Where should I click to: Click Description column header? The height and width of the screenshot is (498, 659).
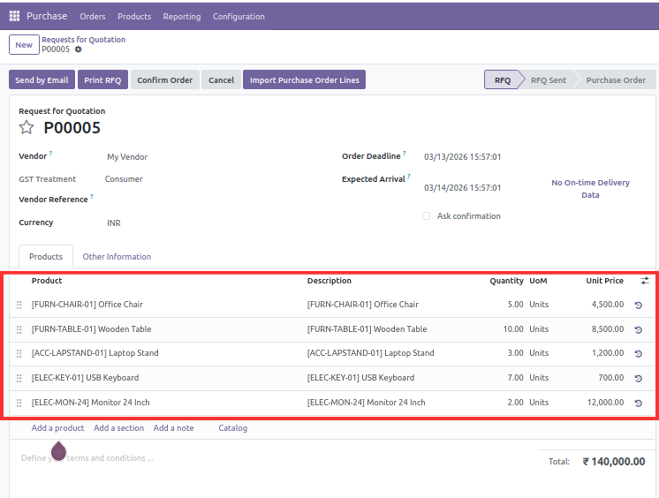[329, 281]
